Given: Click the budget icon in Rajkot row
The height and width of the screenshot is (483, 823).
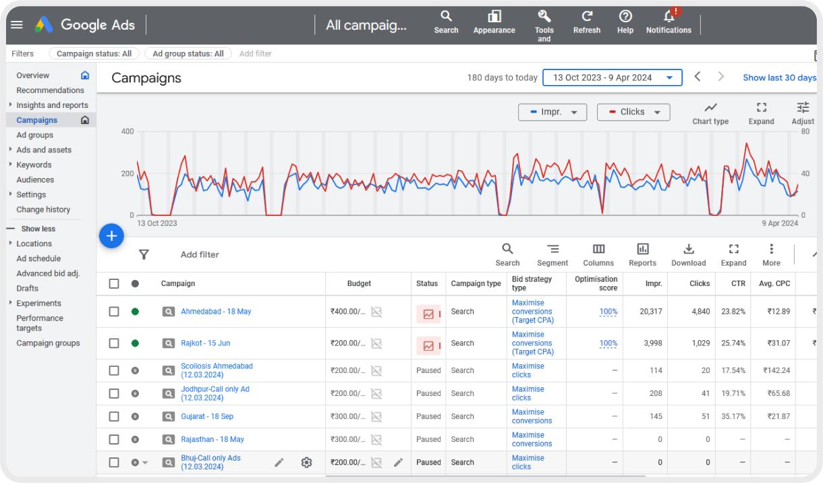Looking at the screenshot, I should coord(376,343).
